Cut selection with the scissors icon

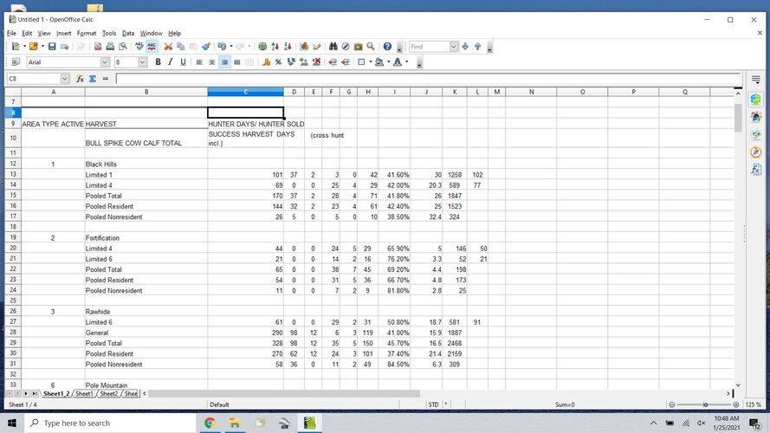[168, 46]
